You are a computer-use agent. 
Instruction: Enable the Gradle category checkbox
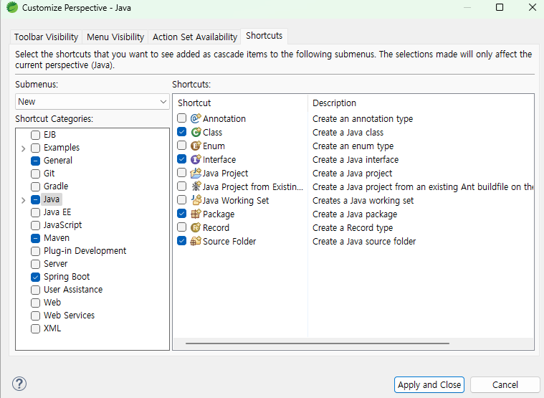(x=35, y=186)
